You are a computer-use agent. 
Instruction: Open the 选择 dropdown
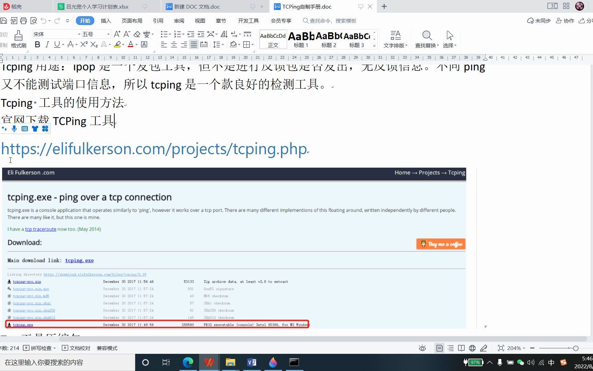pos(450,39)
